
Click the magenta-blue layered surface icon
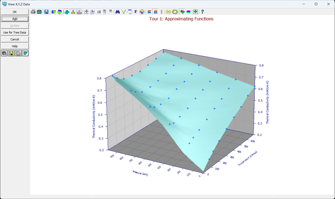pos(189,12)
